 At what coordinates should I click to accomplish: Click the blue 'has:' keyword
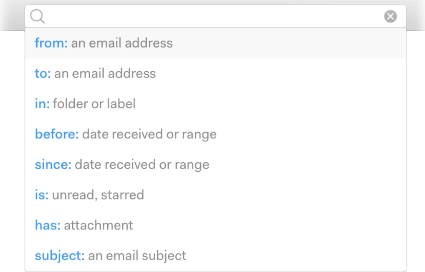tap(48, 225)
